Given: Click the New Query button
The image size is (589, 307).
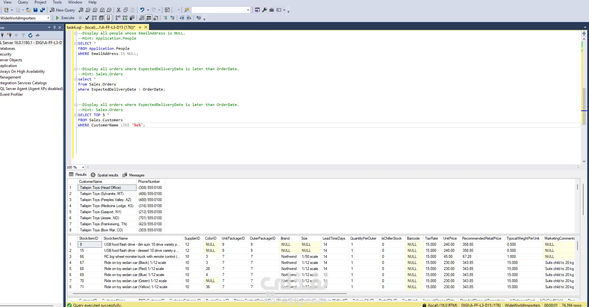Looking at the screenshot, I should pos(62,10).
